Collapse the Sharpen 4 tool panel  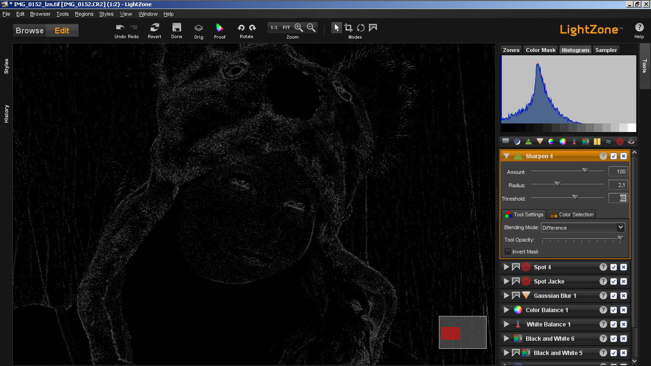506,156
